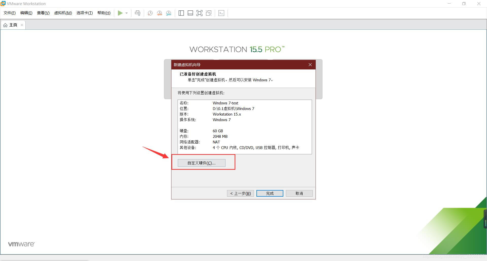Open the 选项卡(T) menu
The image size is (487, 261).
click(x=85, y=13)
